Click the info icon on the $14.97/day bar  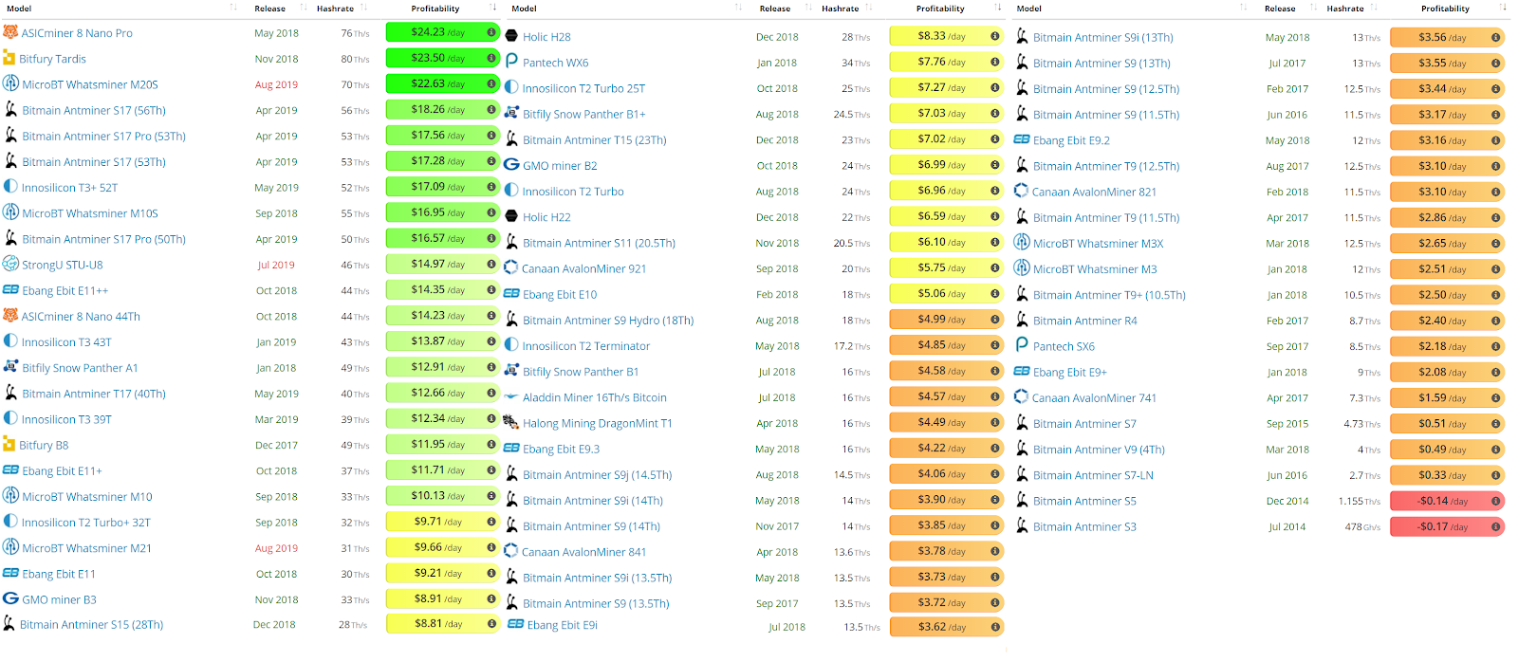[491, 264]
